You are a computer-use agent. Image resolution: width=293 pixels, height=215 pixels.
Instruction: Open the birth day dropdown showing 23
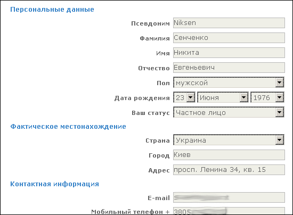click(x=184, y=97)
